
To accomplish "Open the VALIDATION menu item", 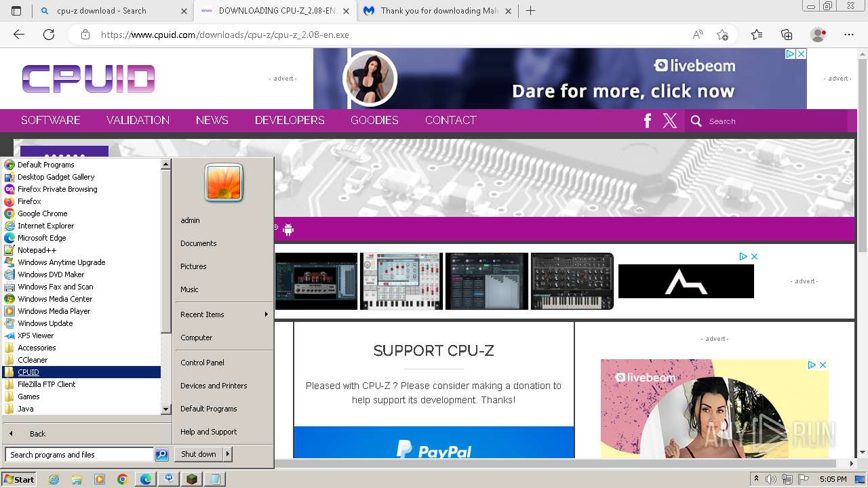I will point(138,120).
